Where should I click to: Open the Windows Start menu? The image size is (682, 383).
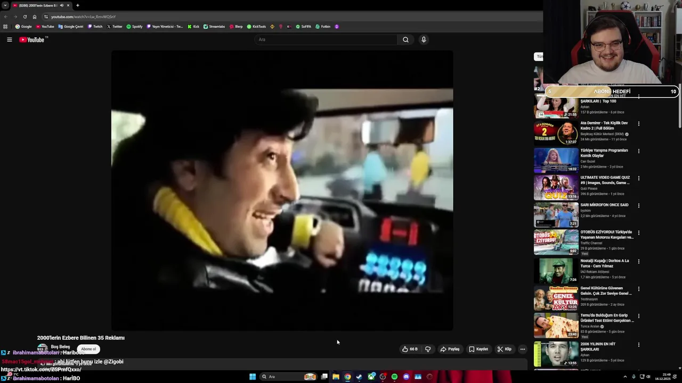click(253, 377)
